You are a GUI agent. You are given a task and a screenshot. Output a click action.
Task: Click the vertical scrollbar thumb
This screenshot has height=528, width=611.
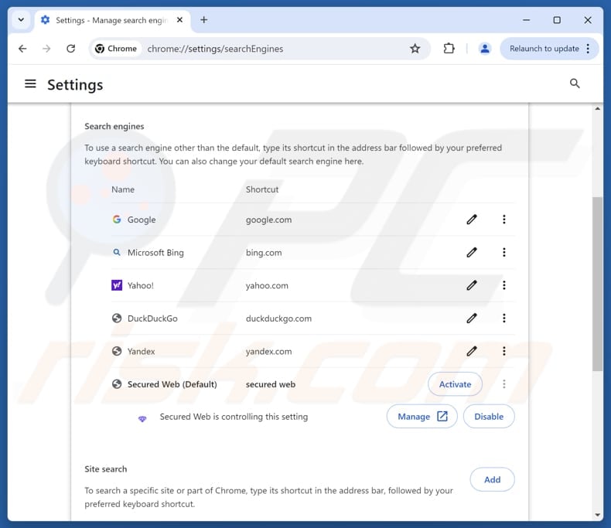coord(597,284)
